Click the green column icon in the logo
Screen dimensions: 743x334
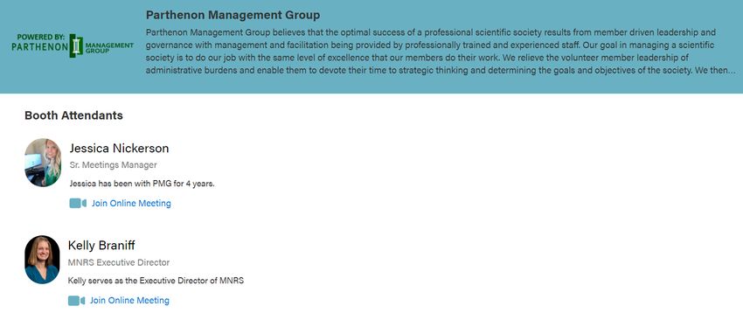coord(76,46)
